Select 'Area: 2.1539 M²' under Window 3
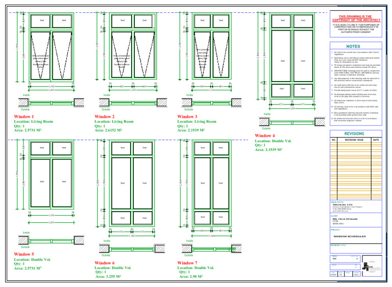Viewport: 392px width, 287px height. [x=191, y=130]
